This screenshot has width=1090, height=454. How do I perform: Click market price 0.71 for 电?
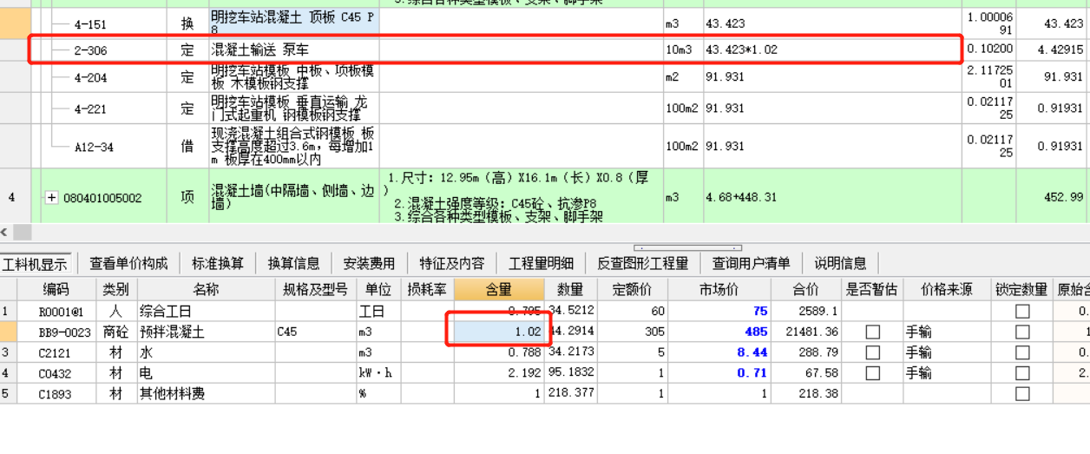719,372
